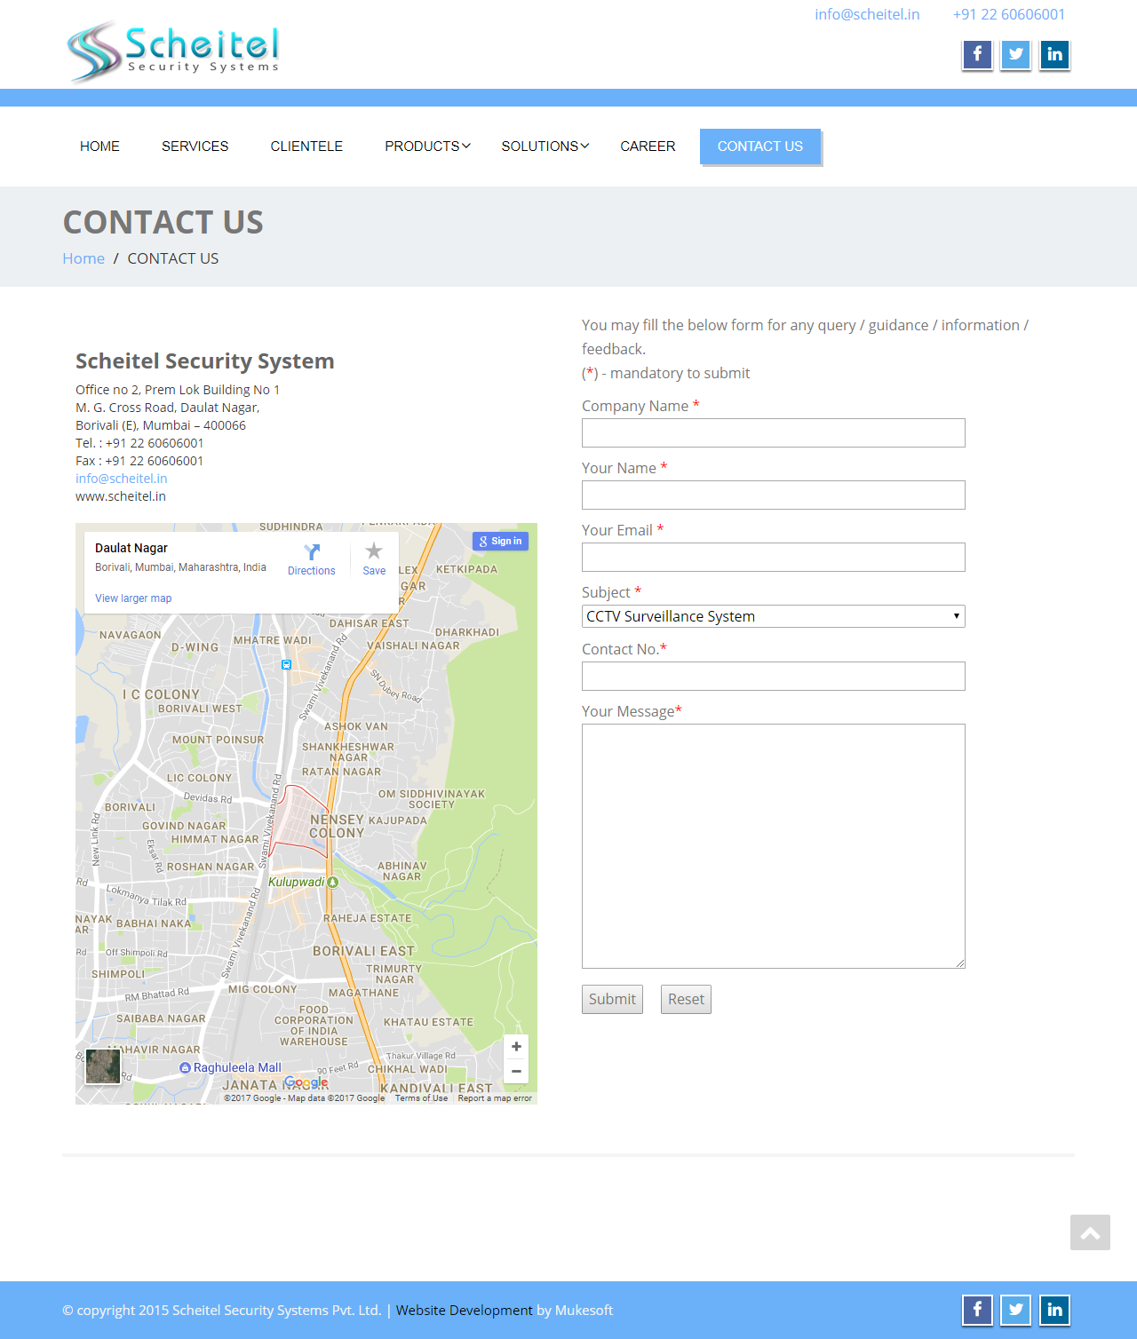Viewport: 1137px width, 1339px height.
Task: Focus the Your Name field
Action: tap(774, 495)
